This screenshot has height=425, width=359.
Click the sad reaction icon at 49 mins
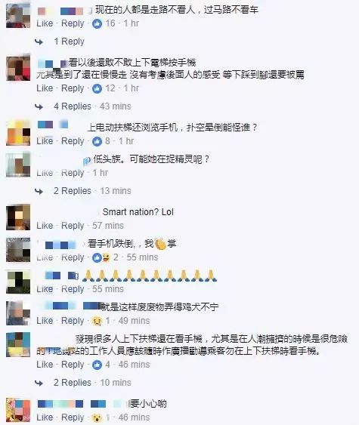point(97,321)
